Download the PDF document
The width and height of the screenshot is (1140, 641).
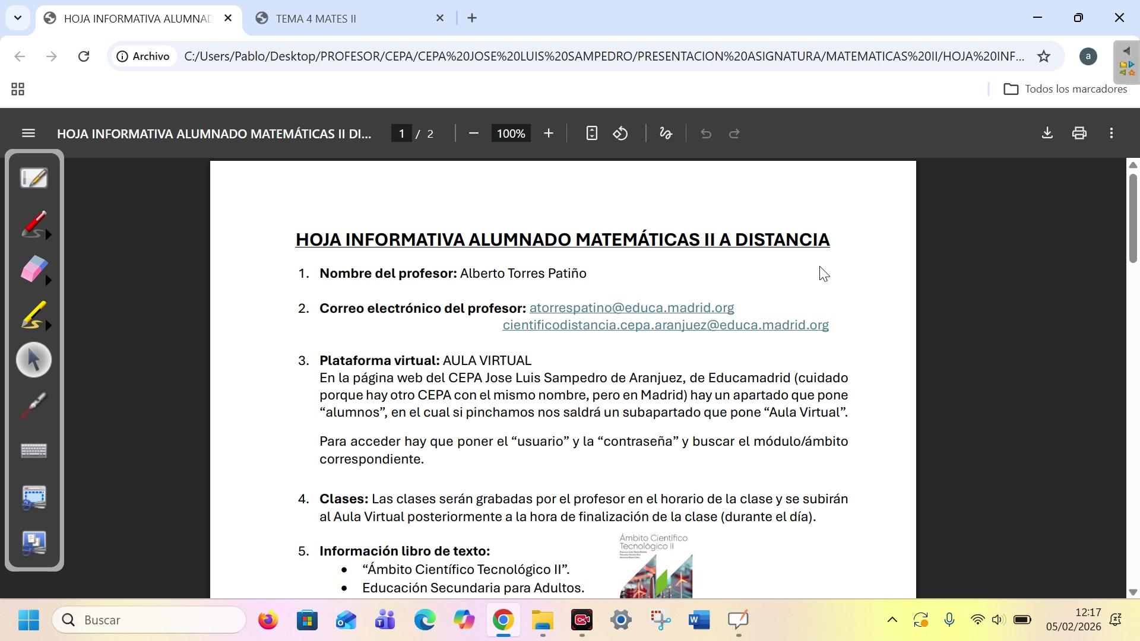1047,134
